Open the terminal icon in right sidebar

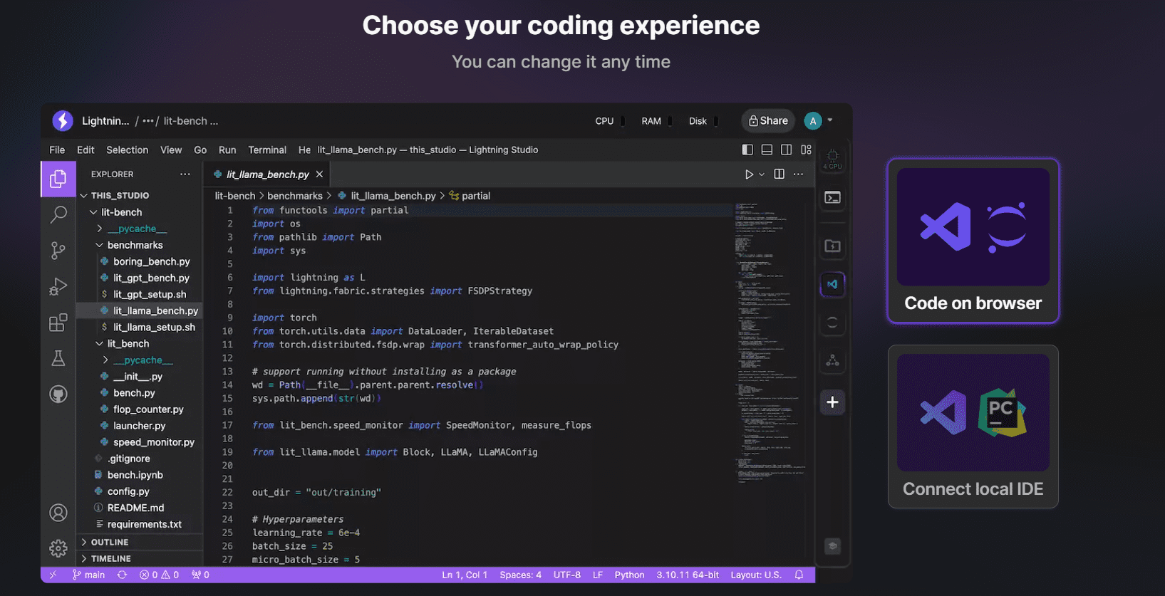coord(832,198)
